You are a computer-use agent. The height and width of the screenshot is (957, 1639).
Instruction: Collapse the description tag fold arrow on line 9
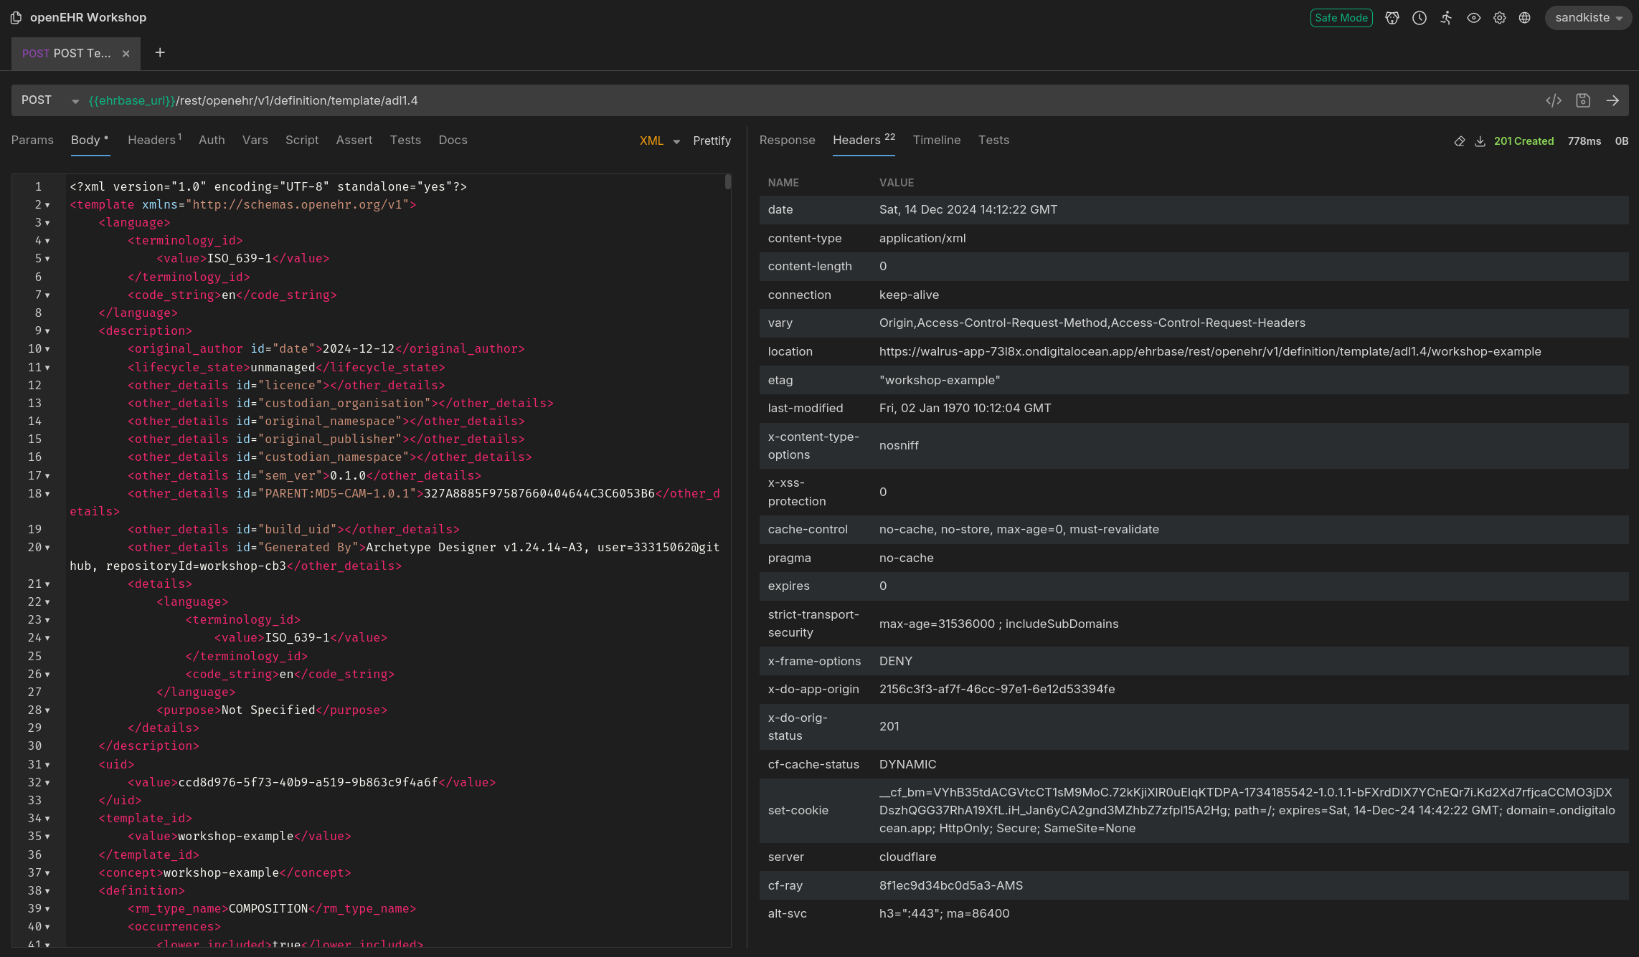(47, 331)
